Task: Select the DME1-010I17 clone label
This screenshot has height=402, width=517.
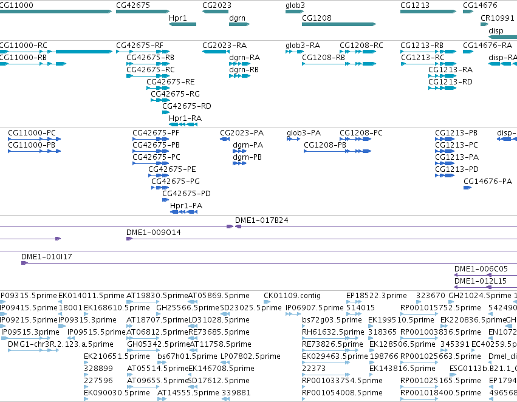Action: coord(47,257)
